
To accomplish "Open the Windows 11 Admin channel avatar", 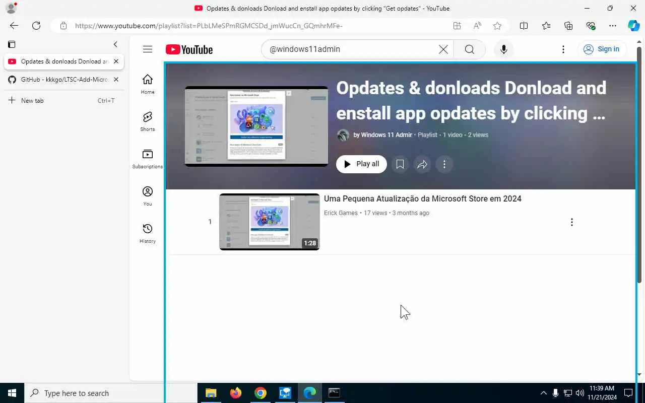I will (343, 135).
